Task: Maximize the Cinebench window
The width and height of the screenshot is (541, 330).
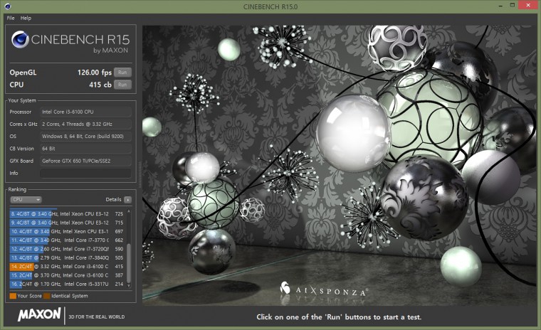Action: click(513, 5)
